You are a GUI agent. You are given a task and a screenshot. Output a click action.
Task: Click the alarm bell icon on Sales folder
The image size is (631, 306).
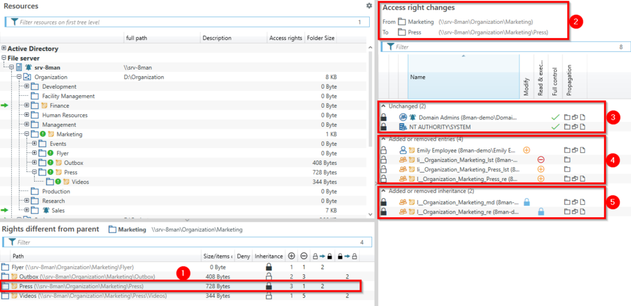[46, 211]
